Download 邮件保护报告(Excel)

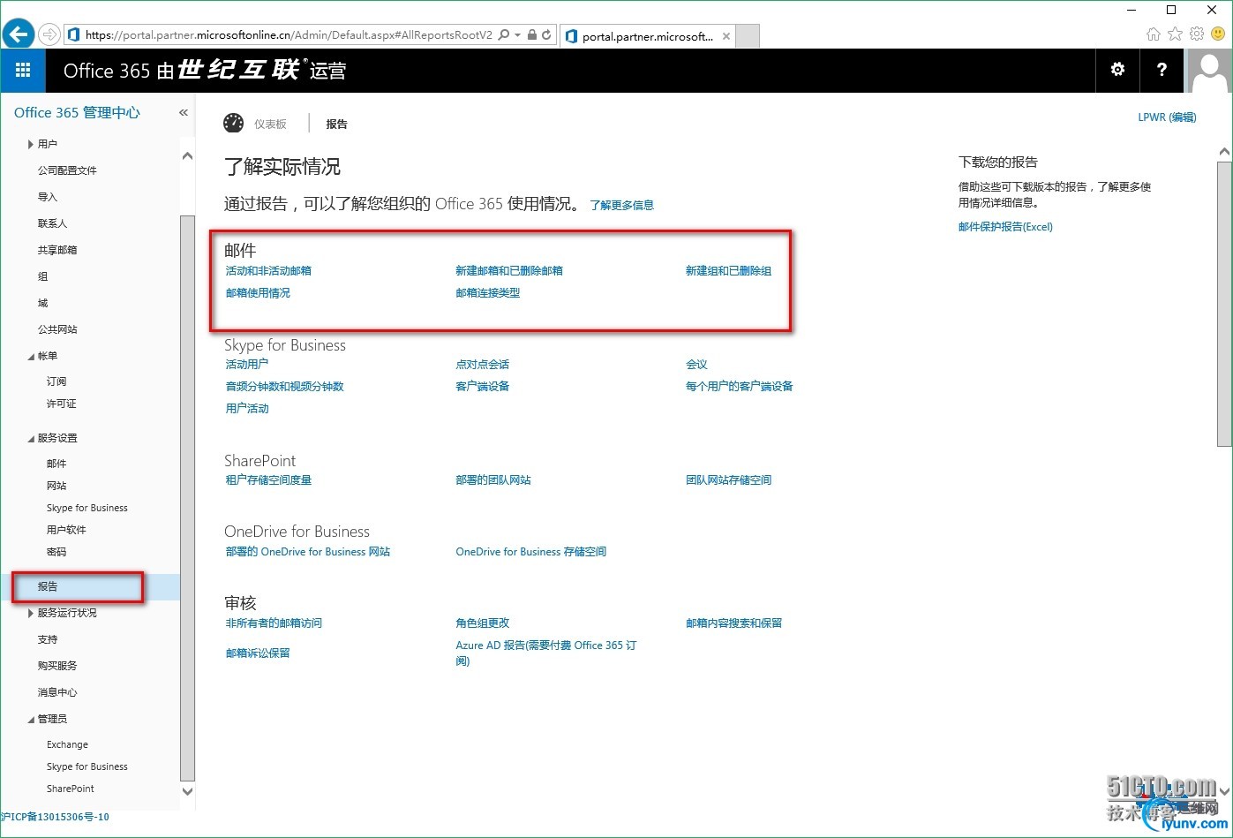coord(1005,227)
